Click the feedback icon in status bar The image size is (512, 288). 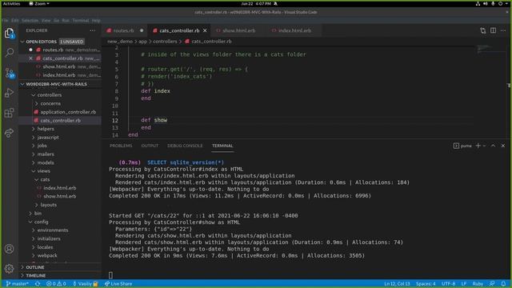pyautogui.click(x=492, y=284)
